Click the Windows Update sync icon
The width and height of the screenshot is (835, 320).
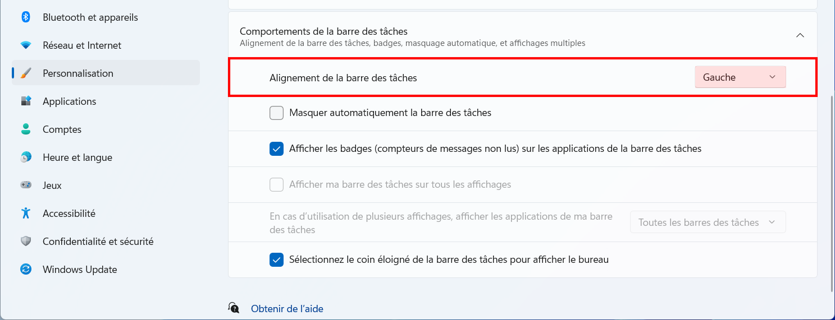[26, 270]
